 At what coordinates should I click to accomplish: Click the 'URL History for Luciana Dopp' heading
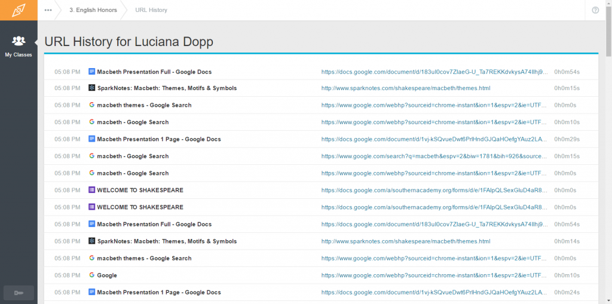[x=129, y=42]
